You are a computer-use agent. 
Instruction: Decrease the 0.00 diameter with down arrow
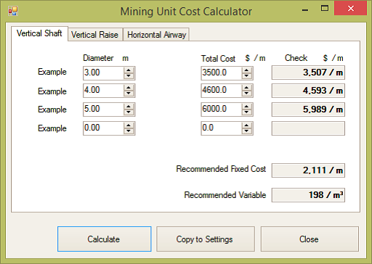[129, 131]
